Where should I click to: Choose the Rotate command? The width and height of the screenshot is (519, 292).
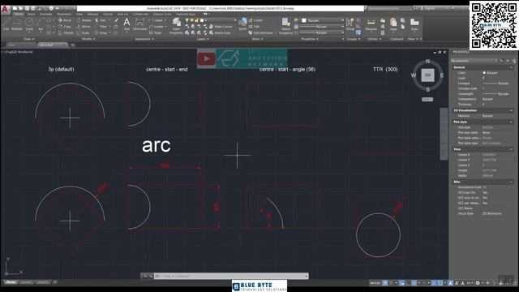click(x=84, y=20)
